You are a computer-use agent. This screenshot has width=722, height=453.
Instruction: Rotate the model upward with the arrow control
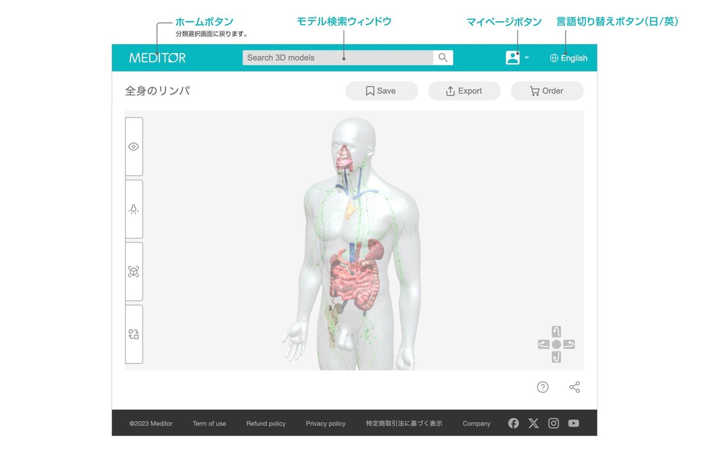555,331
